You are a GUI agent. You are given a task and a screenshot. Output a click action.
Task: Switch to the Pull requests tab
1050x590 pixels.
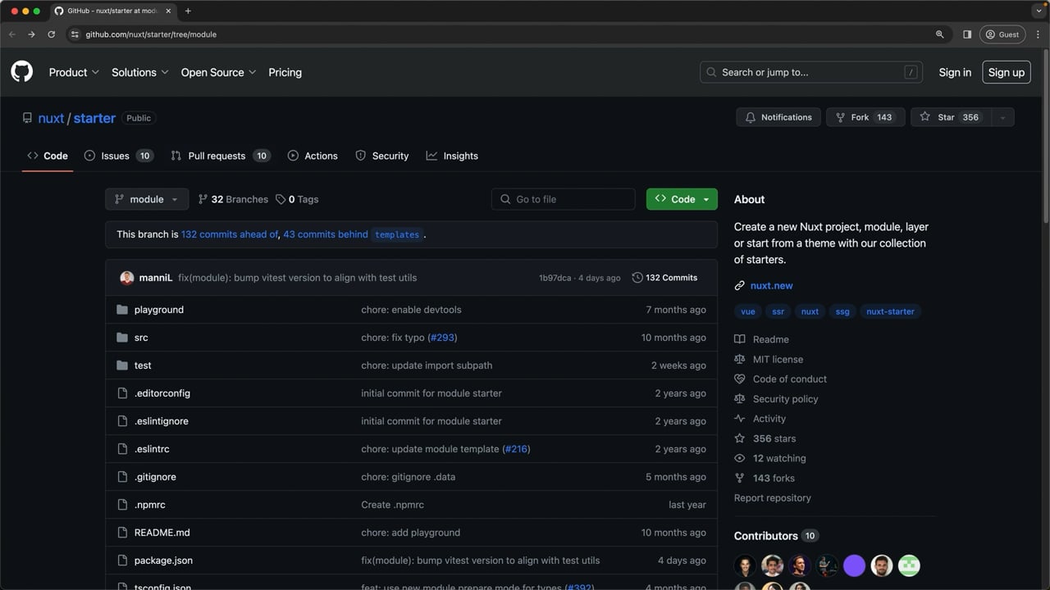(221, 156)
